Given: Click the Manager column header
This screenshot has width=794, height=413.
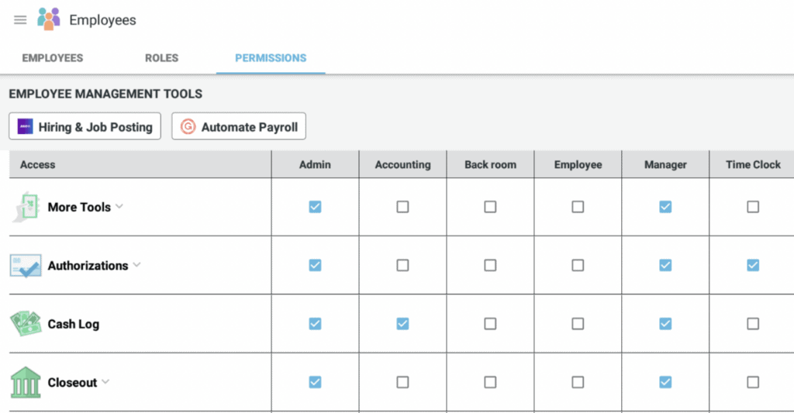Looking at the screenshot, I should click(665, 164).
